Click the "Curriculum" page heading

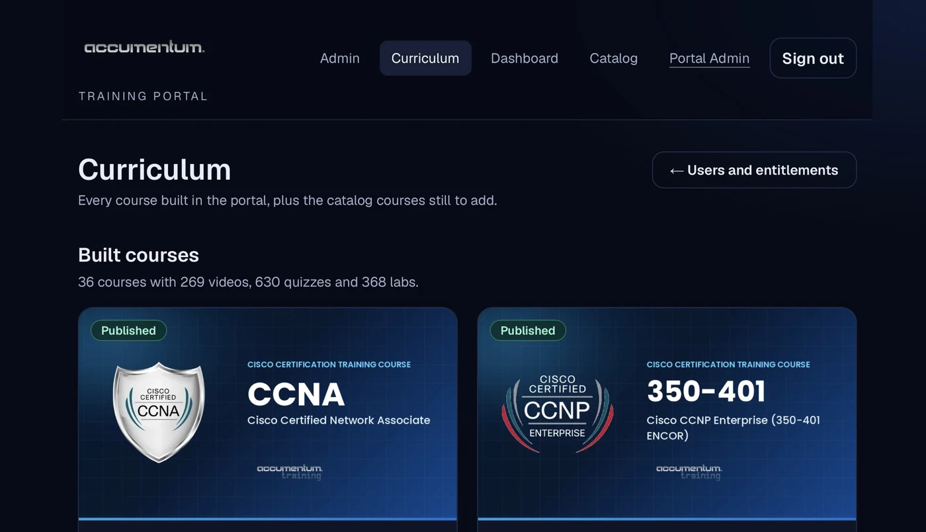(155, 170)
